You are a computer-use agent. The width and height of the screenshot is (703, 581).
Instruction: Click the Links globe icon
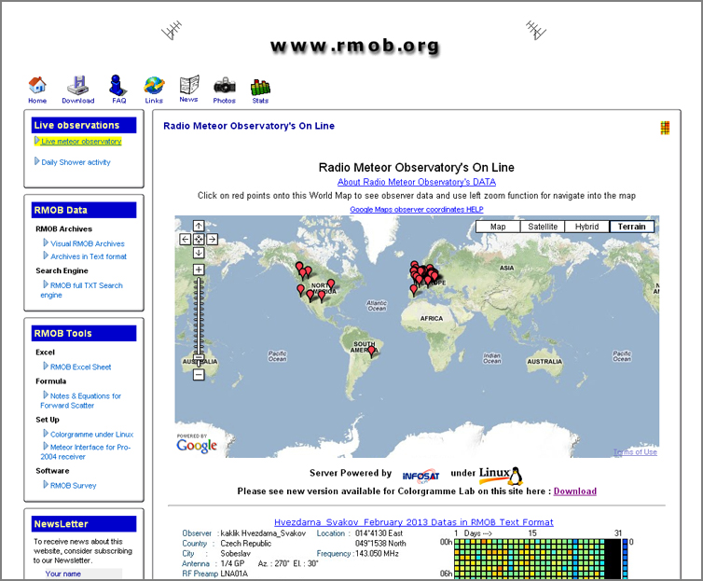(154, 87)
